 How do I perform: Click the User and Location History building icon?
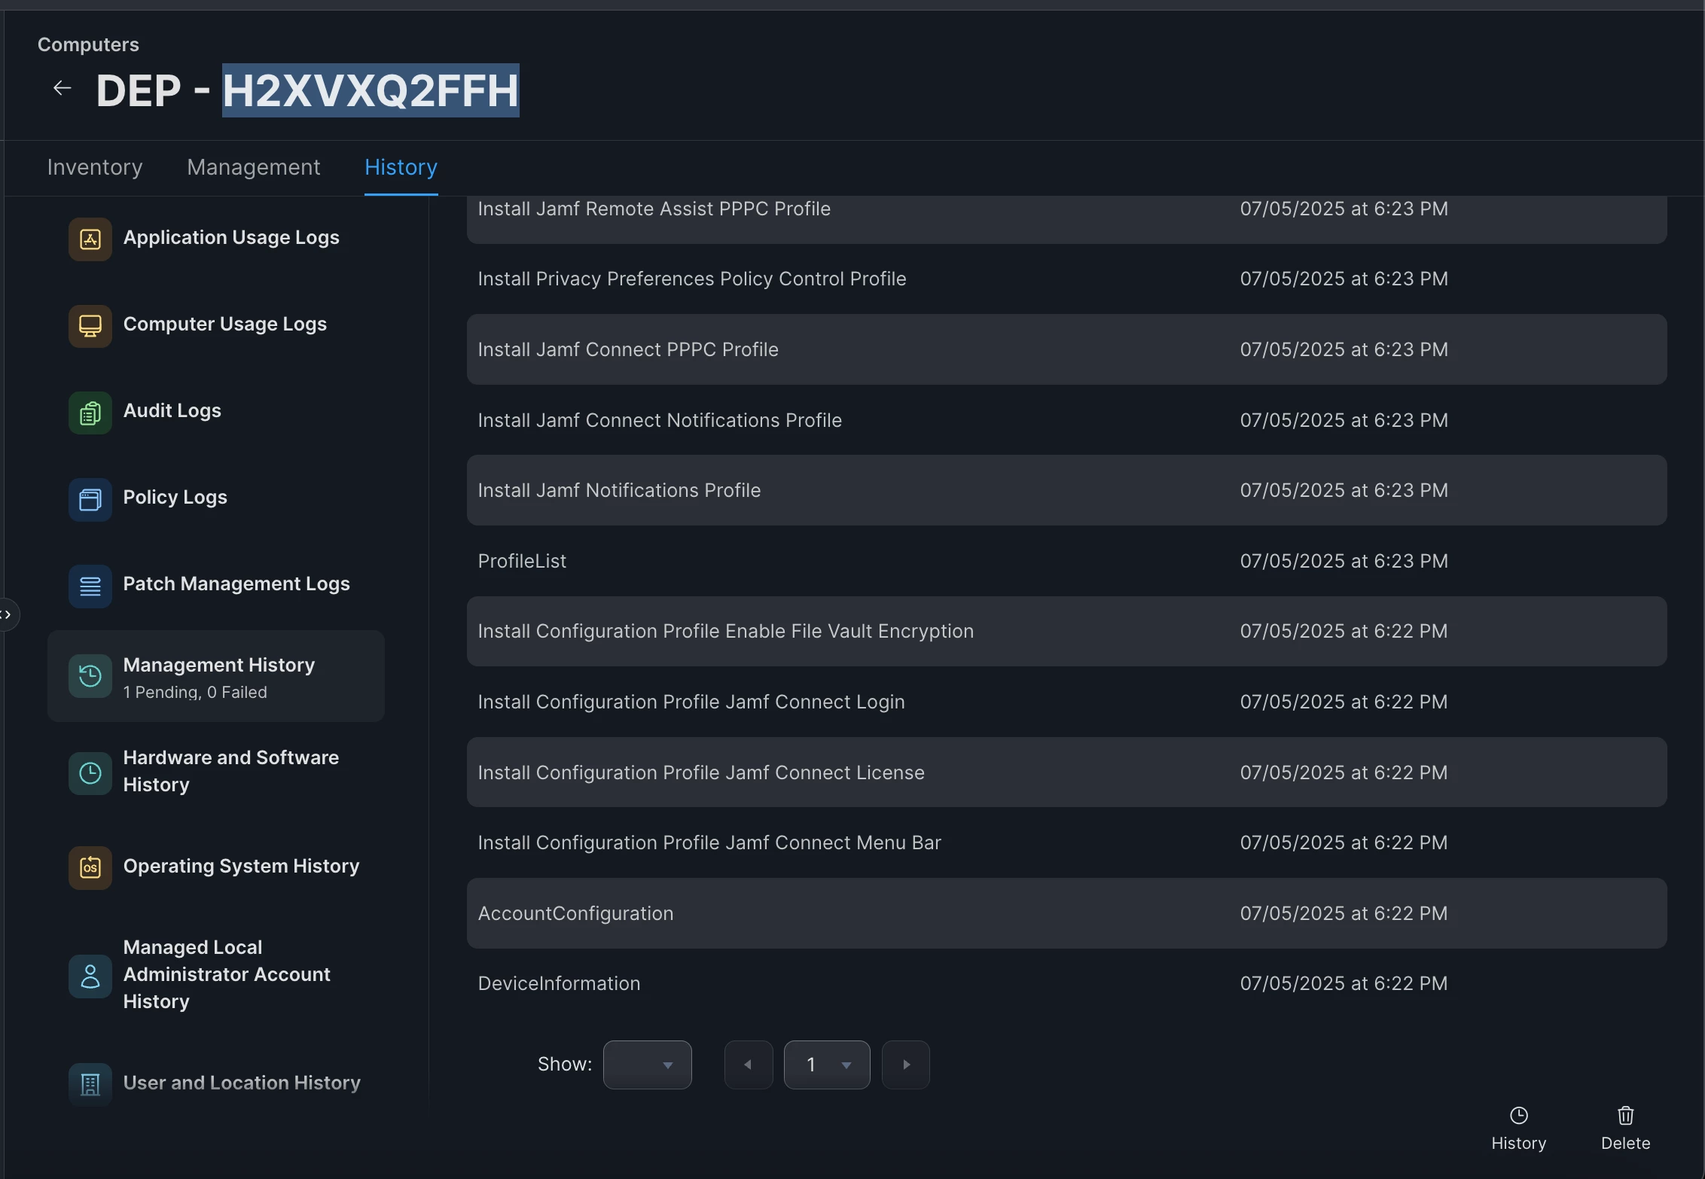point(90,1084)
